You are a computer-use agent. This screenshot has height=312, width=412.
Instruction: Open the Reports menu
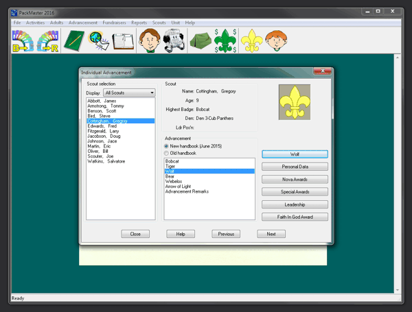[139, 23]
